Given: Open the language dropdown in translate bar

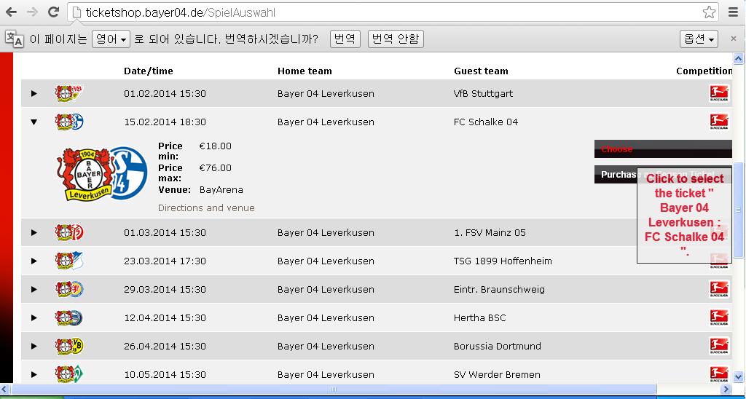Looking at the screenshot, I should 111,39.
